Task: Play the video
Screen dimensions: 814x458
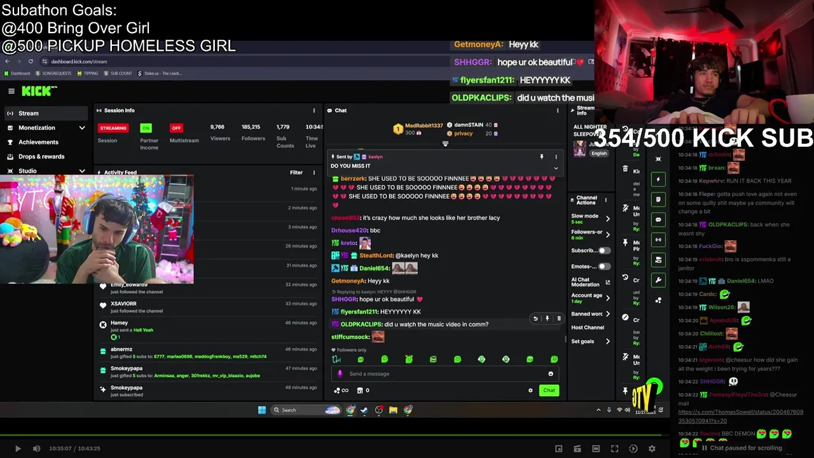Action: pyautogui.click(x=18, y=448)
